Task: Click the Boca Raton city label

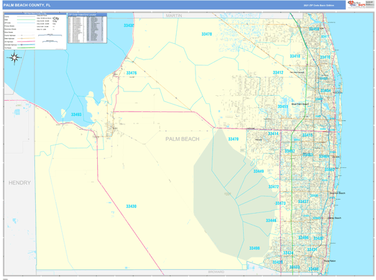Action: (x=329, y=261)
